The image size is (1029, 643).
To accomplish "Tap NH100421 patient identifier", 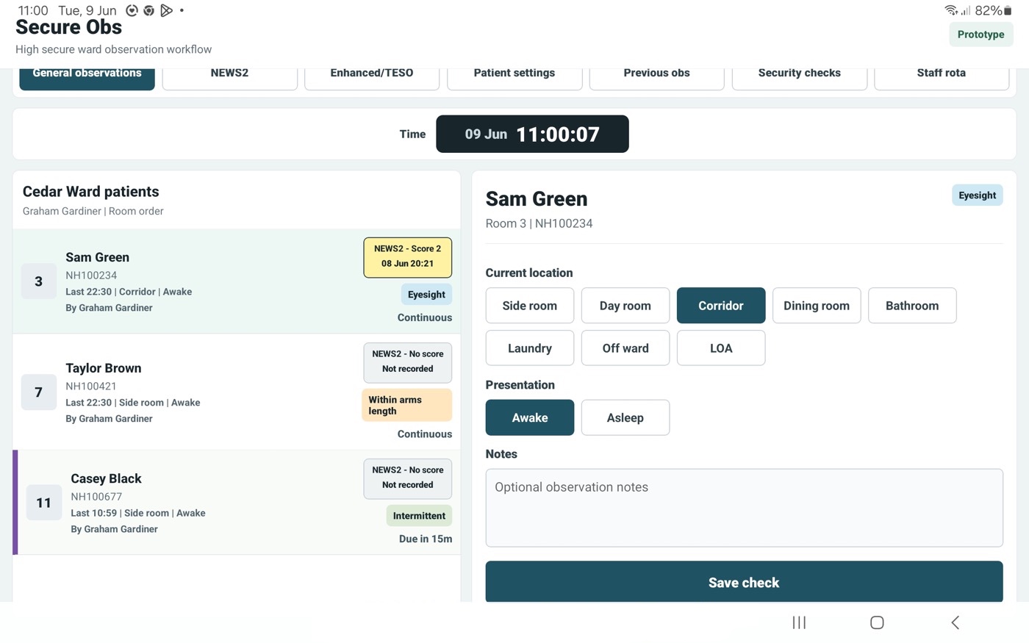I will (x=91, y=386).
